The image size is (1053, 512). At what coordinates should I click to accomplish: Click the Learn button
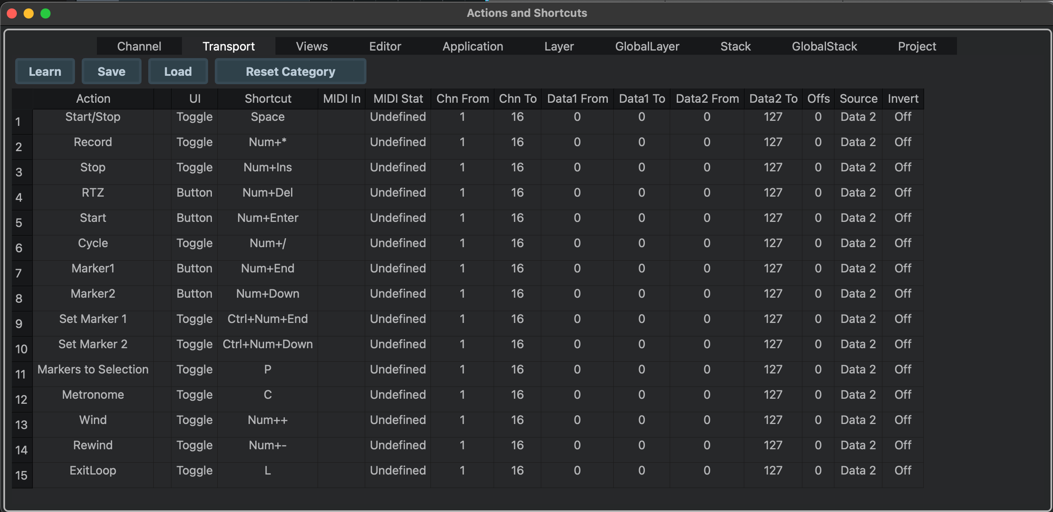click(x=45, y=72)
